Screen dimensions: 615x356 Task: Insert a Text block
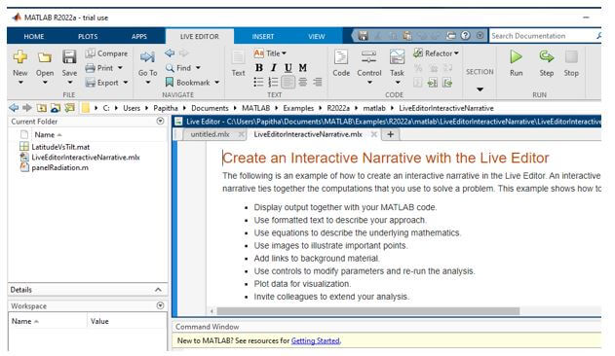[x=238, y=62]
